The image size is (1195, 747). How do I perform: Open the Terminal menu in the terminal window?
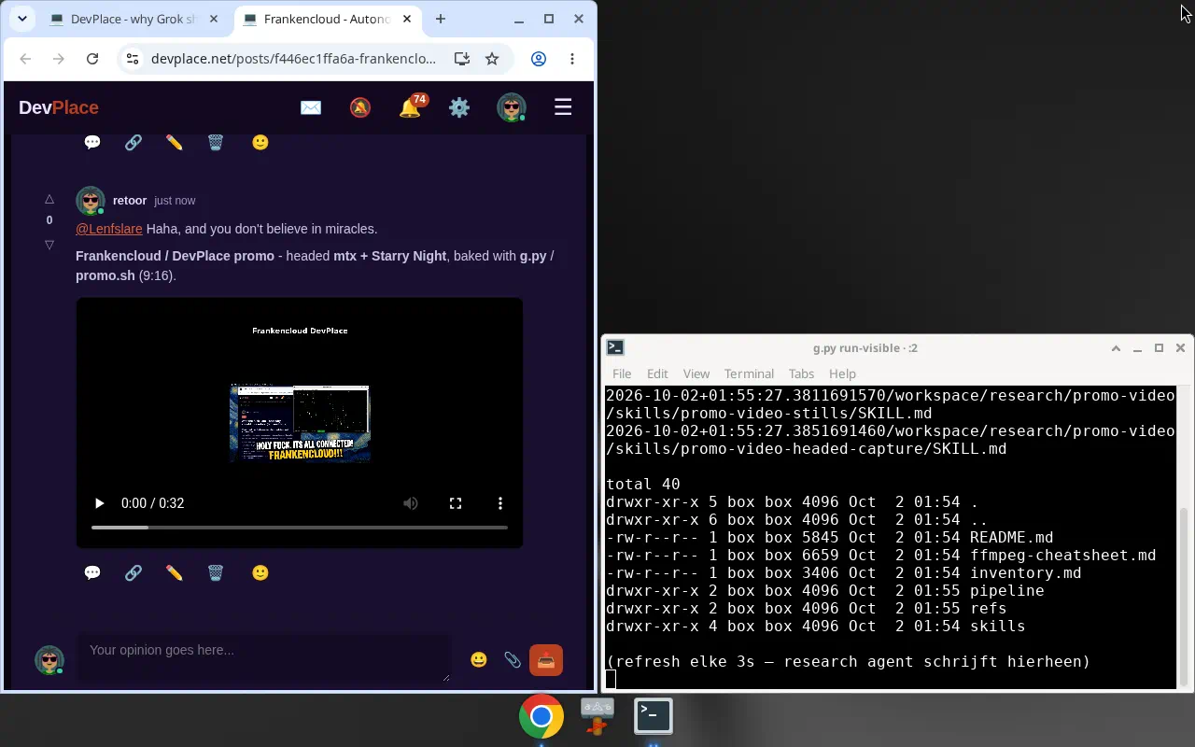coord(749,373)
